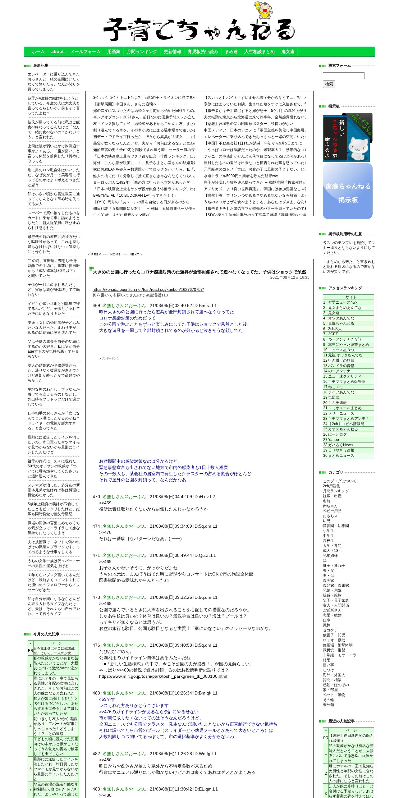Open access ranking 哲学ニュースnwk
399x798 pixels.
coord(343,302)
